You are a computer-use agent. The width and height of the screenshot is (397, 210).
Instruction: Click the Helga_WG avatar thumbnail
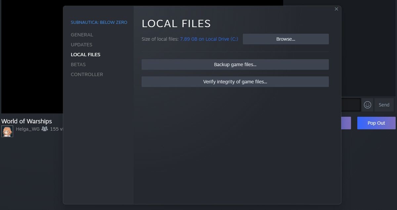point(7,131)
